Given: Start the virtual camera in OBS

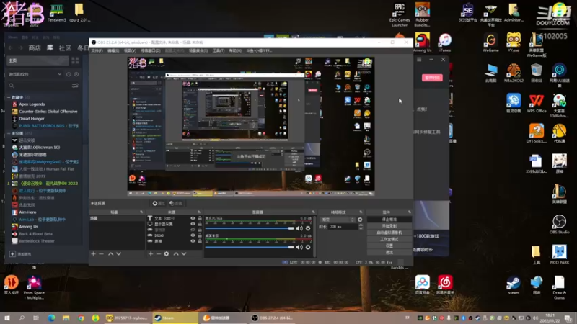Looking at the screenshot, I should (389, 233).
